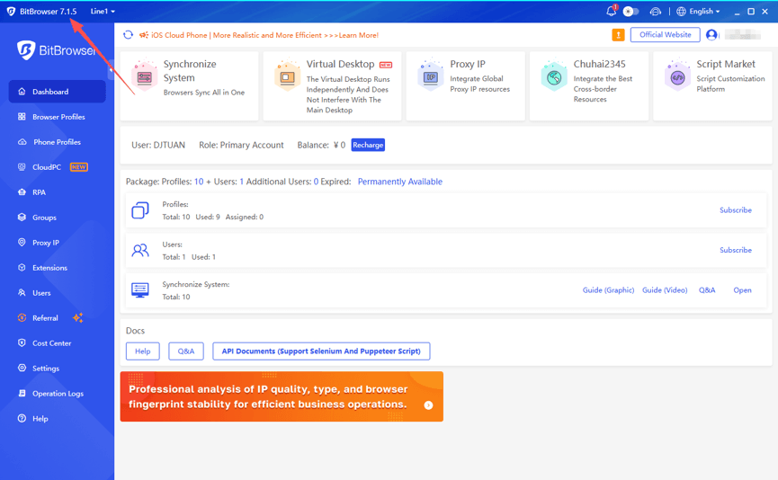
Task: Open the customer service headset icon
Action: (656, 12)
